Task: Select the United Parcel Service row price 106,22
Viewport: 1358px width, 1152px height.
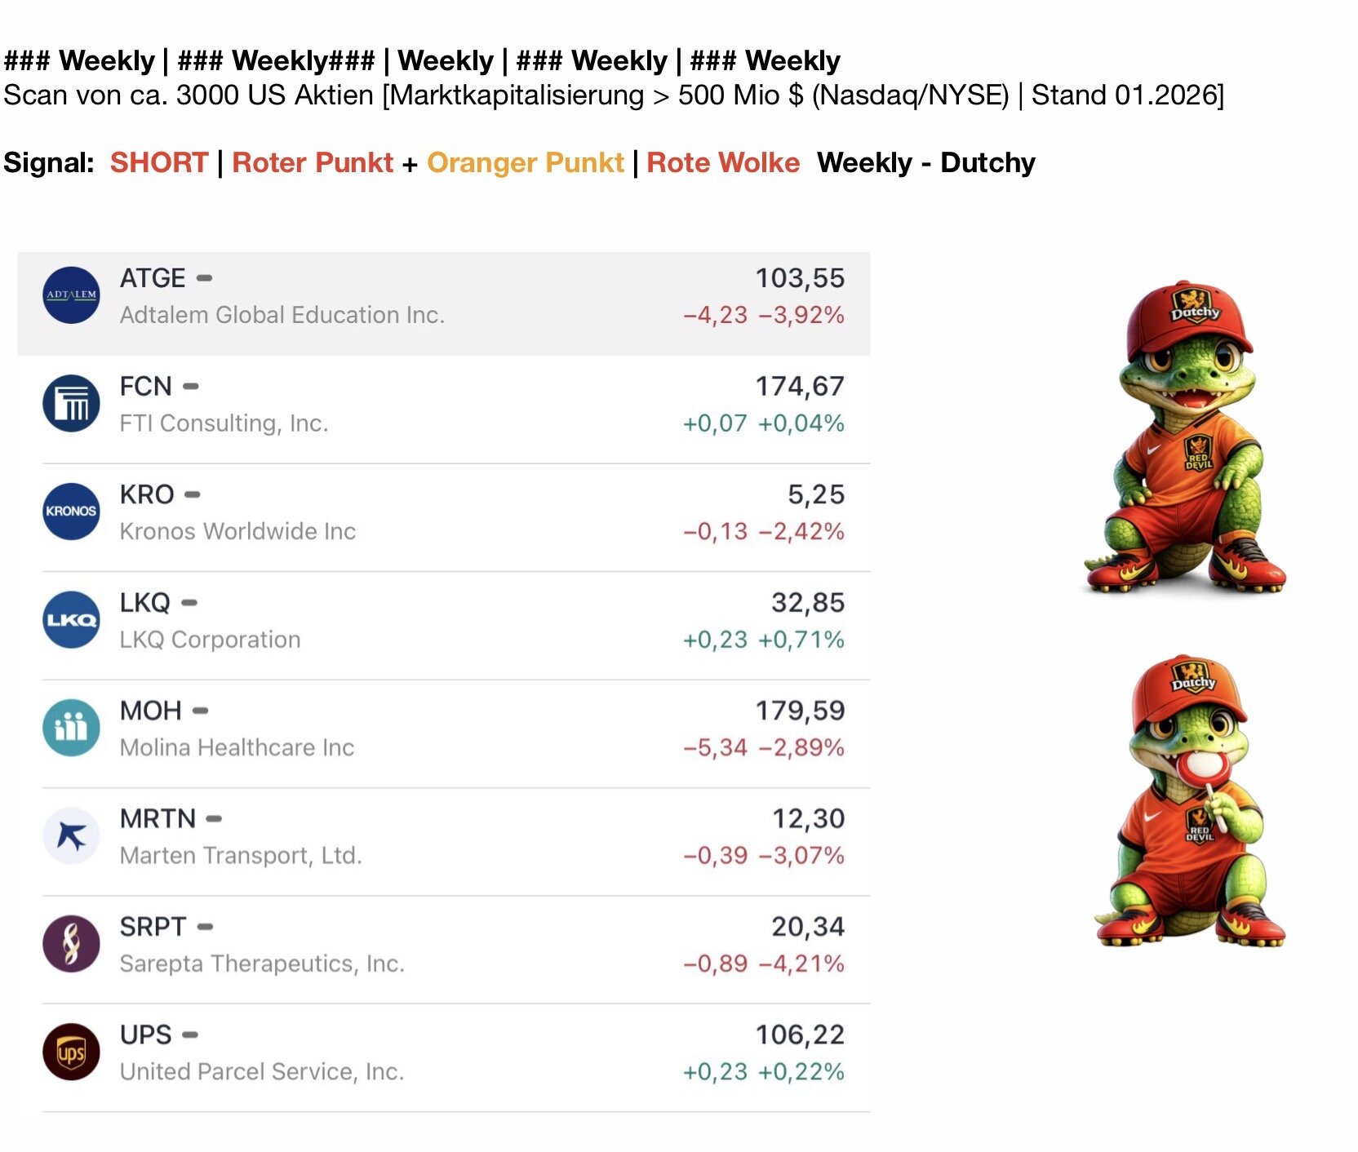Action: point(800,1035)
